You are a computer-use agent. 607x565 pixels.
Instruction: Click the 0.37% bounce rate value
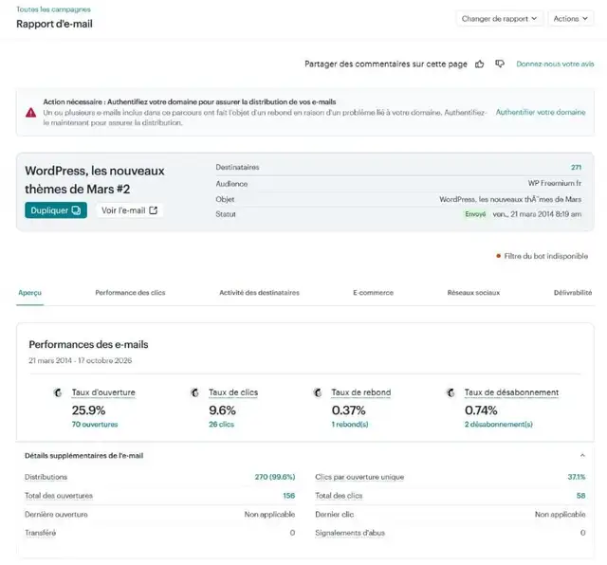click(348, 410)
